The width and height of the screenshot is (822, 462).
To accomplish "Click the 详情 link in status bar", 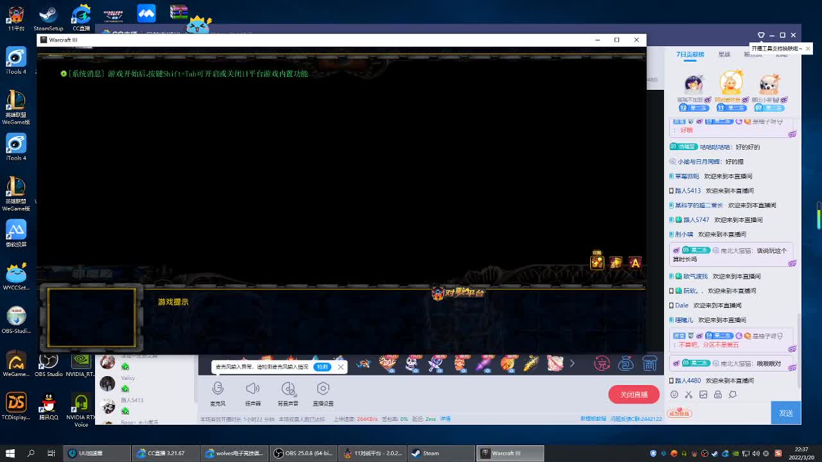I will 445,419.
